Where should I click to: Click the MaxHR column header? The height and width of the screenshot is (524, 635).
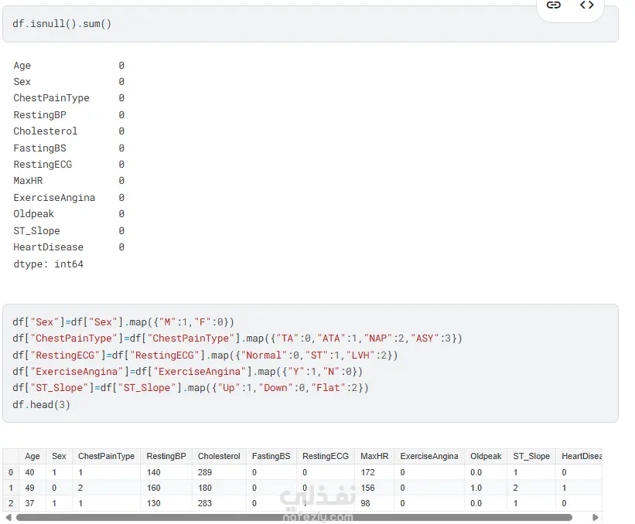374,456
